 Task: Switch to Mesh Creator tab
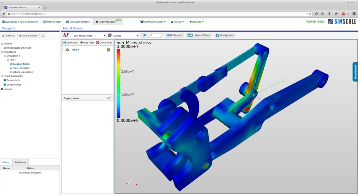click(52, 22)
